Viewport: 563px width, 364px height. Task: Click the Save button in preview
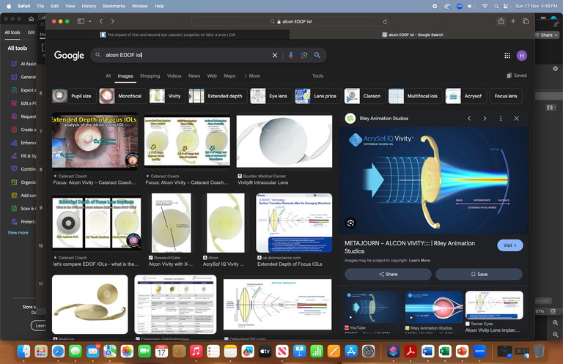coord(479,275)
